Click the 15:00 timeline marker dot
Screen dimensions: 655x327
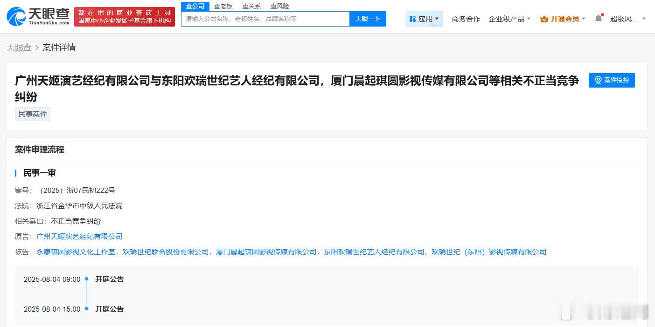87,308
